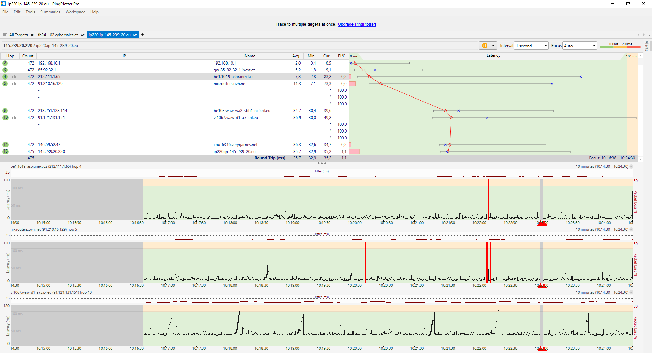Click the green hop 2 circle icon

pyautogui.click(x=5, y=63)
